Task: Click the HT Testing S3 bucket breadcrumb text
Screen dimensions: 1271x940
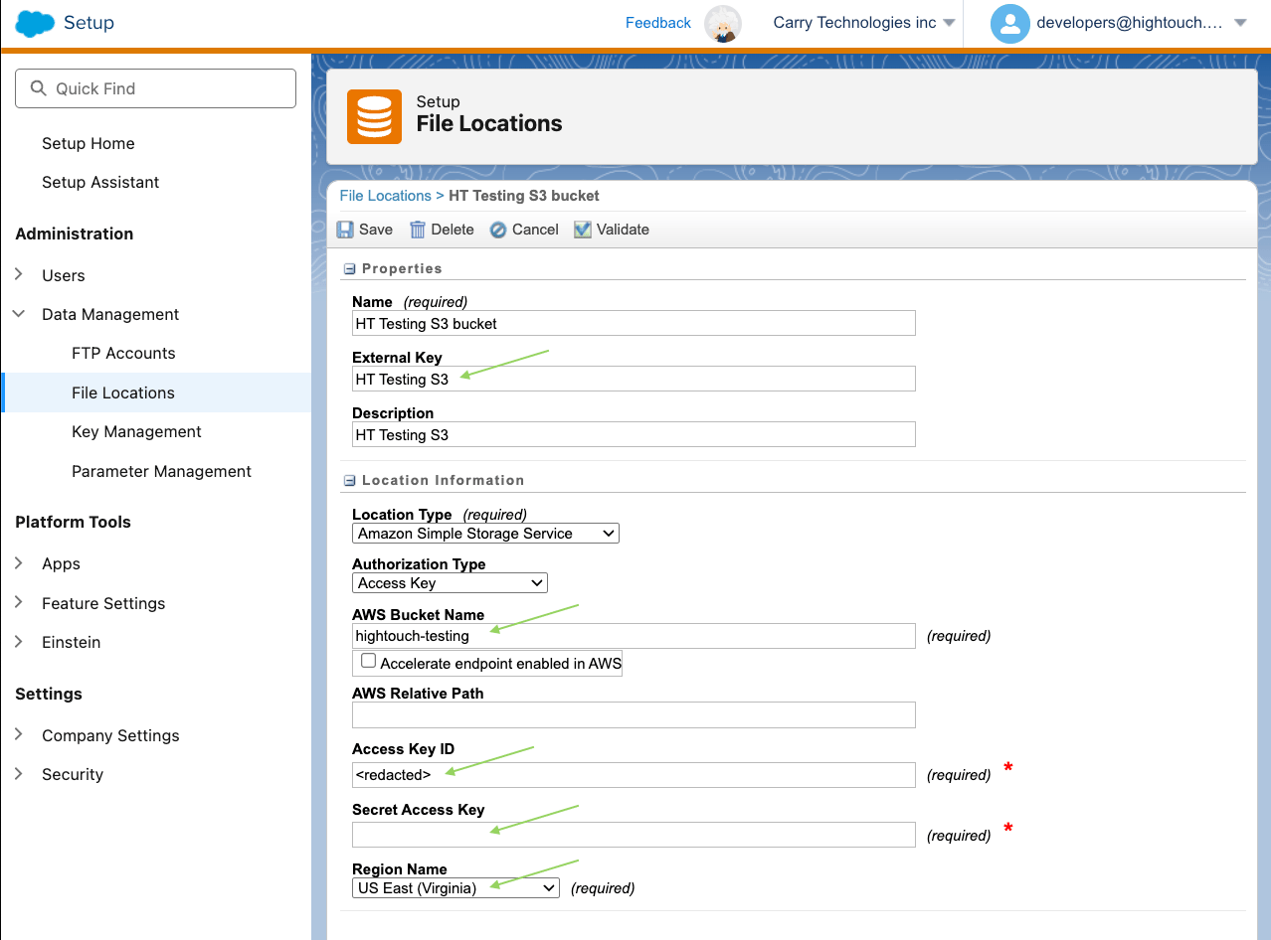Action: [x=524, y=196]
